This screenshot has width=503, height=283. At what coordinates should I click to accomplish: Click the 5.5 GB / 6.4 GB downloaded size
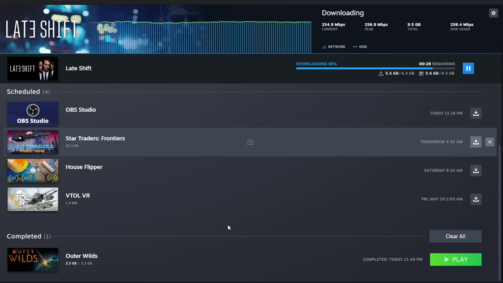point(396,74)
